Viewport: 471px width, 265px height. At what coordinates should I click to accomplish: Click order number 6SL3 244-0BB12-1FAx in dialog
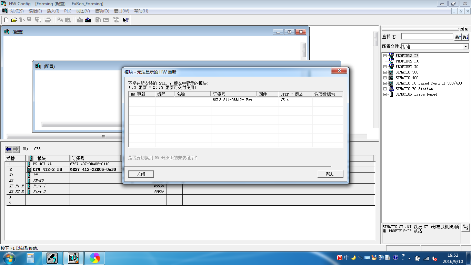point(232,100)
